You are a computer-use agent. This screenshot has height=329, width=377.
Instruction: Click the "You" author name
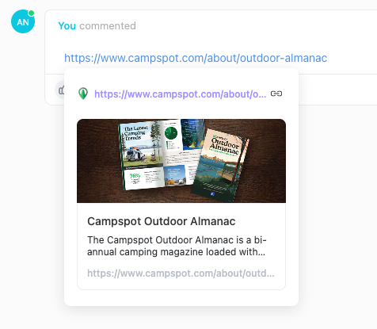(x=67, y=26)
